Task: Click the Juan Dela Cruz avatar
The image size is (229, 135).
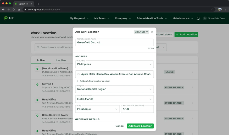Action: pyautogui.click(x=205, y=18)
